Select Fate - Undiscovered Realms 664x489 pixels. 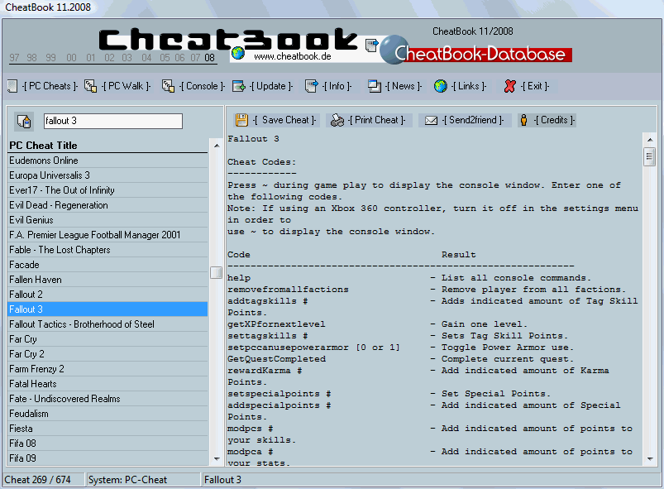click(107, 398)
